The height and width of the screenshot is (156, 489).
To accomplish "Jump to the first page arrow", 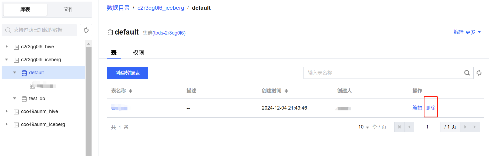I will [x=399, y=127].
